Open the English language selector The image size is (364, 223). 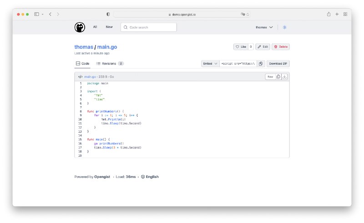pyautogui.click(x=150, y=177)
